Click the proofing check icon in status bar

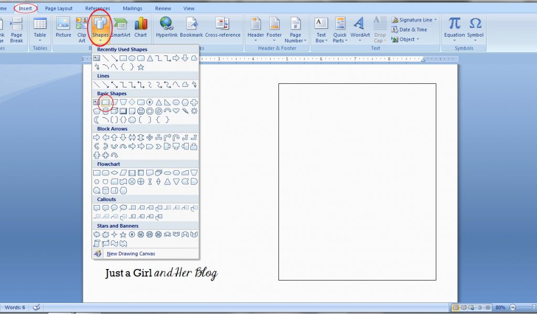tap(36, 307)
